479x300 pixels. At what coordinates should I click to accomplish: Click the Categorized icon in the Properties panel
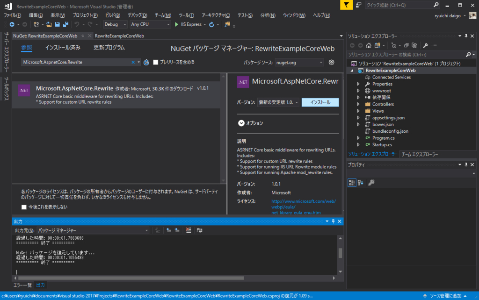(352, 183)
